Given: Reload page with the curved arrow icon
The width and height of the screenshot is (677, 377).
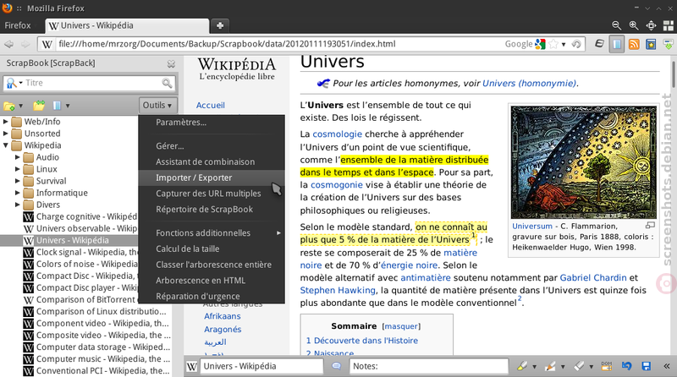Looking at the screenshot, I should tap(576, 44).
